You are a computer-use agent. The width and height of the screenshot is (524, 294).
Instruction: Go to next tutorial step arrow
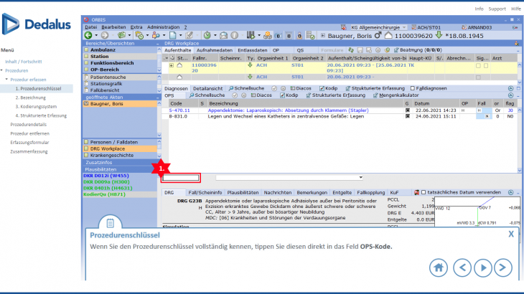(486, 267)
